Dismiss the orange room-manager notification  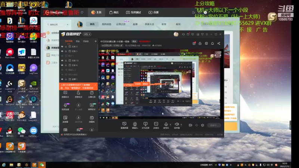click(96, 85)
